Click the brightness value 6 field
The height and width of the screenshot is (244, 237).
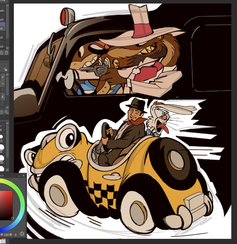click(15, 235)
